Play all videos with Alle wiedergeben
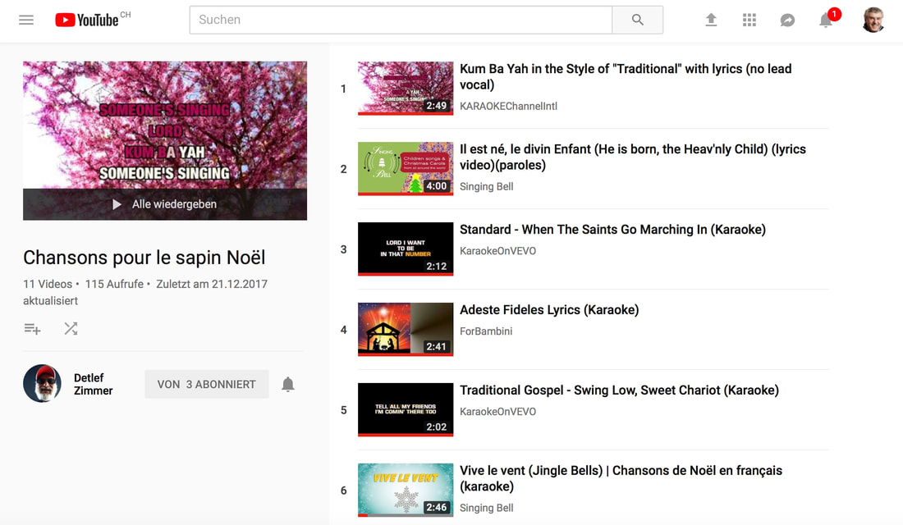The width and height of the screenshot is (903, 525). coord(165,204)
